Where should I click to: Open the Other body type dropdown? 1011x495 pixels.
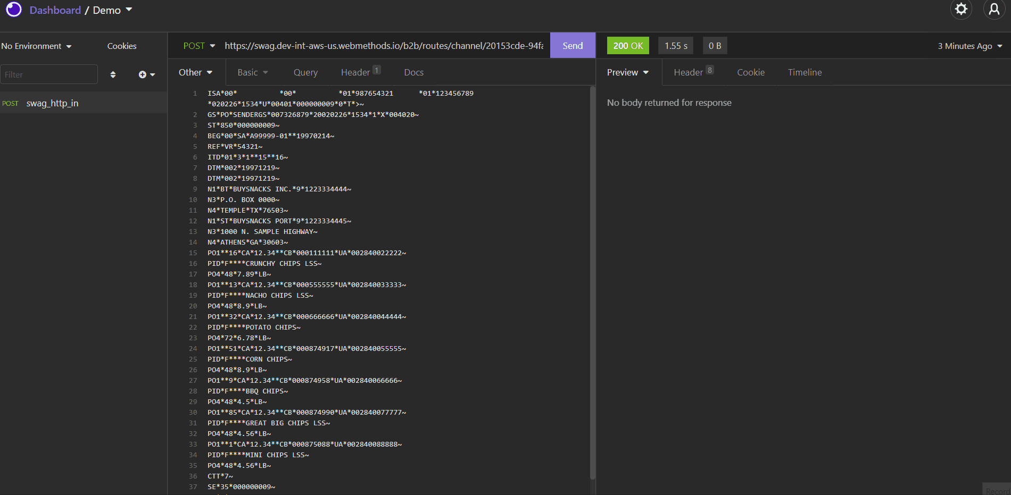(195, 72)
